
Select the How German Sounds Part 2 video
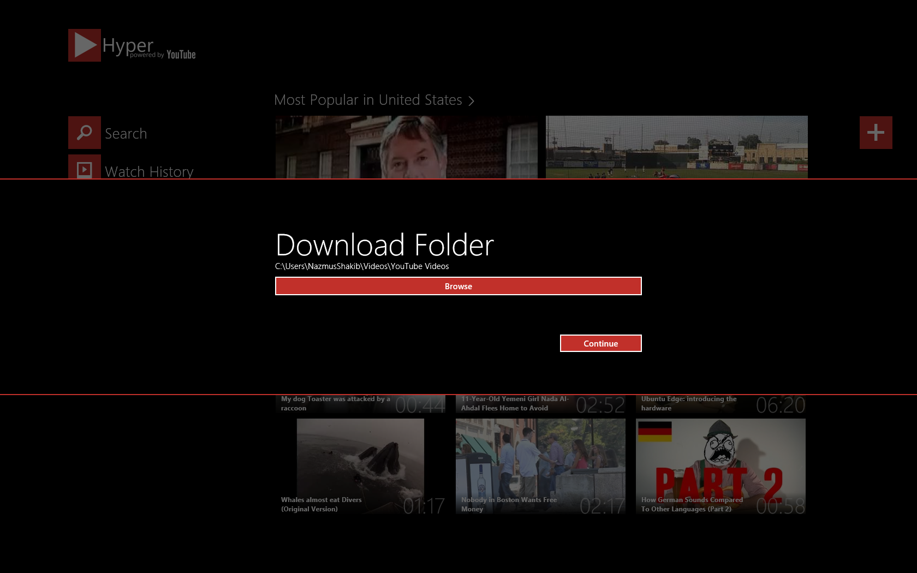[x=720, y=466]
